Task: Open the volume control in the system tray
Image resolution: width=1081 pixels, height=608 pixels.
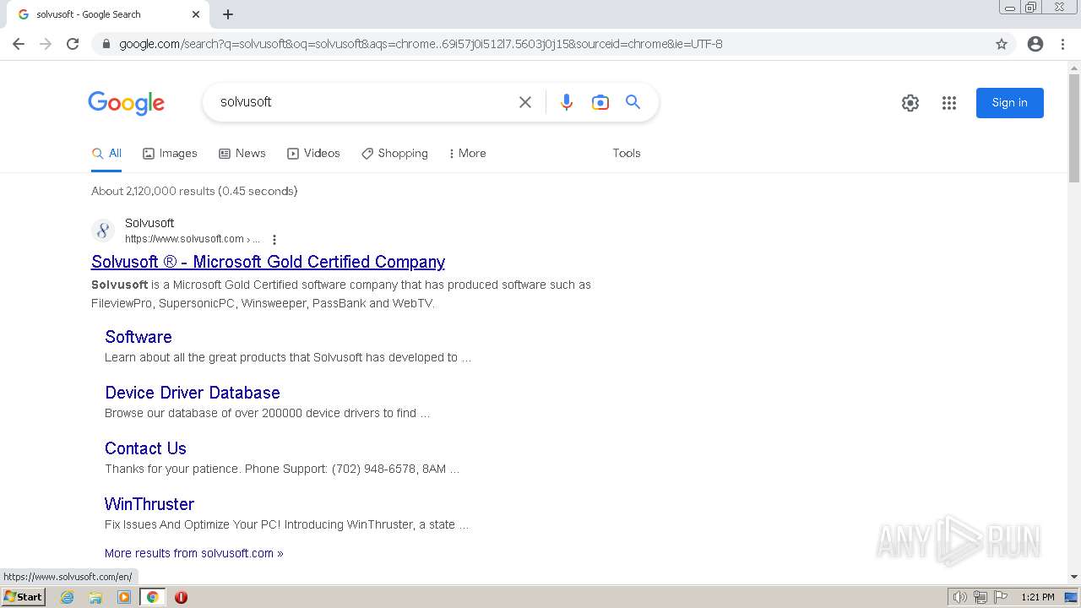Action: 959,597
